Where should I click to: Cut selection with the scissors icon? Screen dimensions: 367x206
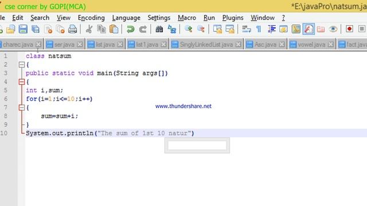(x=89, y=29)
